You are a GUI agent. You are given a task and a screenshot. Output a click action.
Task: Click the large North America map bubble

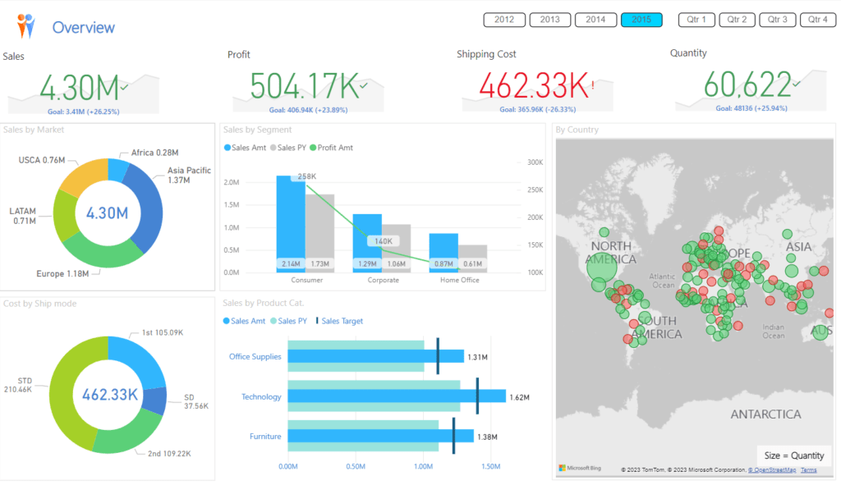tap(602, 268)
